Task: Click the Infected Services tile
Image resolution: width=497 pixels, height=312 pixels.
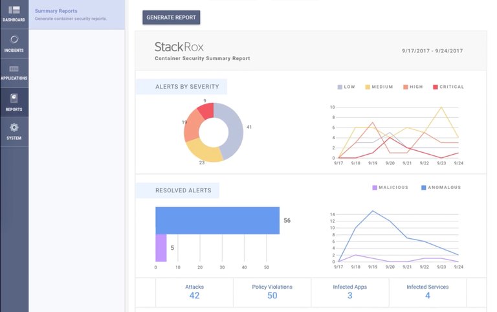Action: point(428,292)
